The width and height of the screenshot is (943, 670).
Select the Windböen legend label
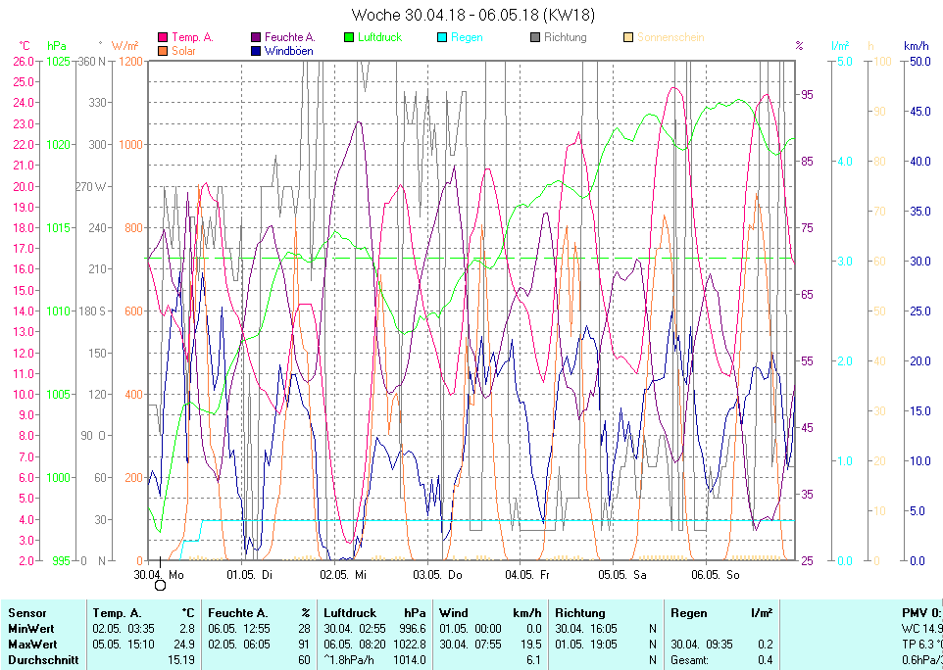(x=288, y=51)
